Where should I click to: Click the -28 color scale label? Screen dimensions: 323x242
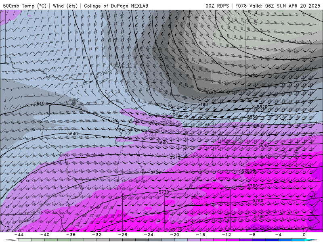(x=123, y=235)
